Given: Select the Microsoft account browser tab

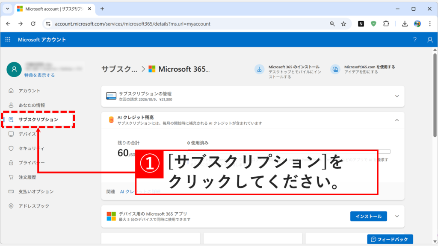Looking at the screenshot, I should pyautogui.click(x=54, y=9).
